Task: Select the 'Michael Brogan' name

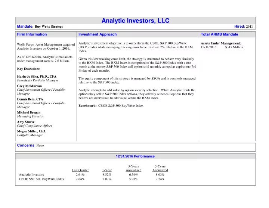Action: (x=29, y=112)
